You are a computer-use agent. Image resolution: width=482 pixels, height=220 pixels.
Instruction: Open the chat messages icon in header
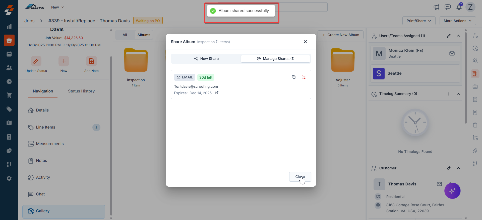pyautogui.click(x=448, y=7)
